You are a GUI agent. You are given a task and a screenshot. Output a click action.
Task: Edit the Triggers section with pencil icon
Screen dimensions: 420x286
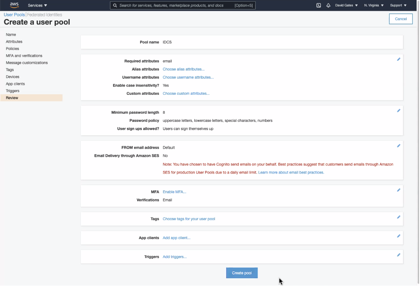399,255
